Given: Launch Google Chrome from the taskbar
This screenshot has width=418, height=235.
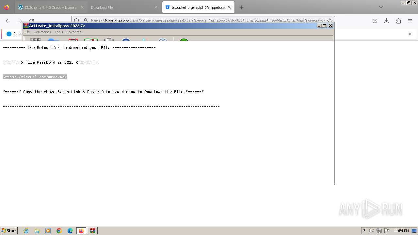Looking at the screenshot, I should point(59,231).
